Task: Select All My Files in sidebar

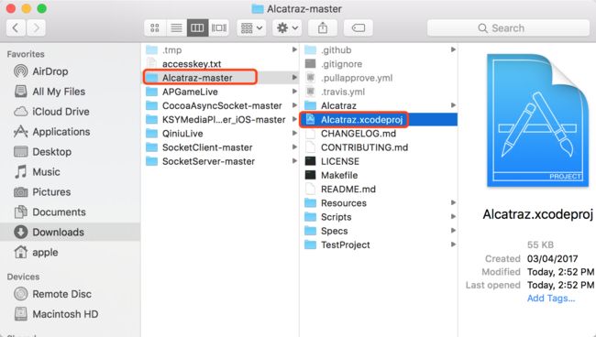Action: [x=50, y=92]
